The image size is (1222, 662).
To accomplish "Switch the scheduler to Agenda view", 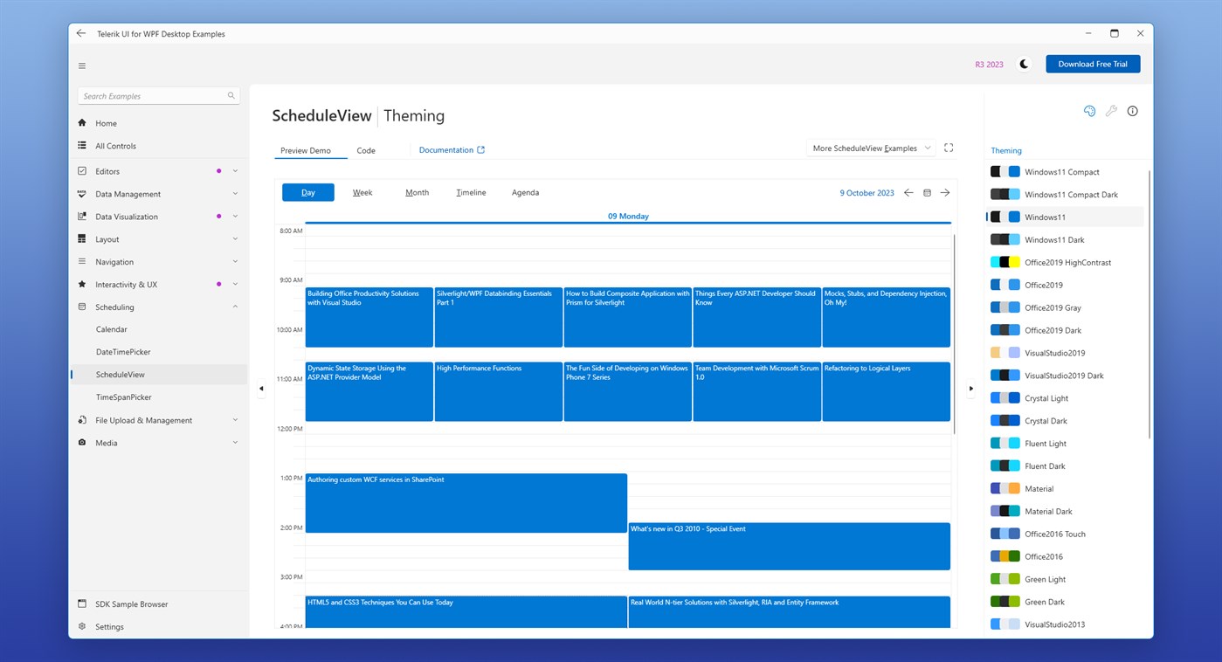I will coord(525,192).
